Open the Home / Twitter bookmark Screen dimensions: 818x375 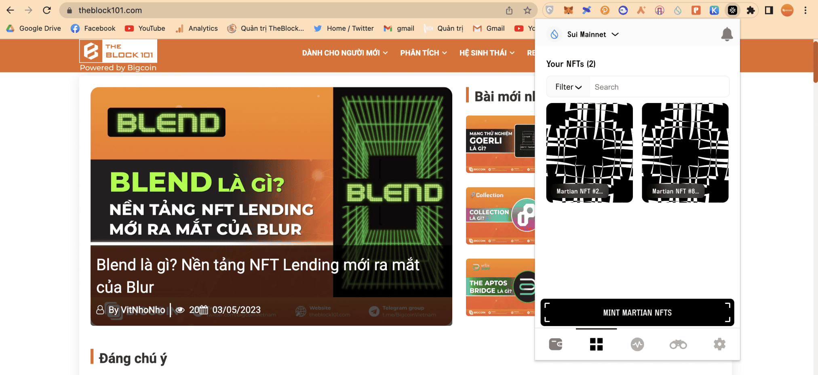344,28
